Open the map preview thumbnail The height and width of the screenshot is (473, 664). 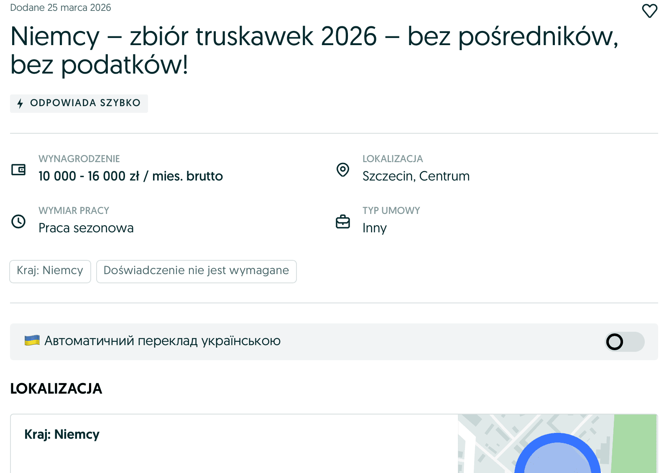tap(560, 443)
